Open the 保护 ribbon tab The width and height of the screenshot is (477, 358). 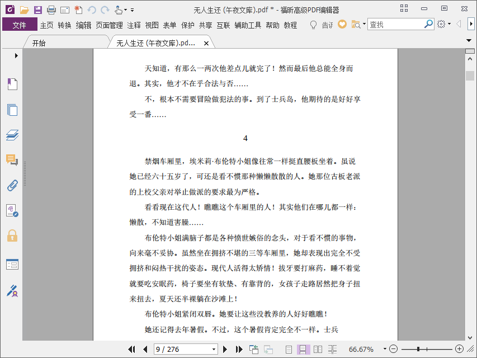(187, 25)
